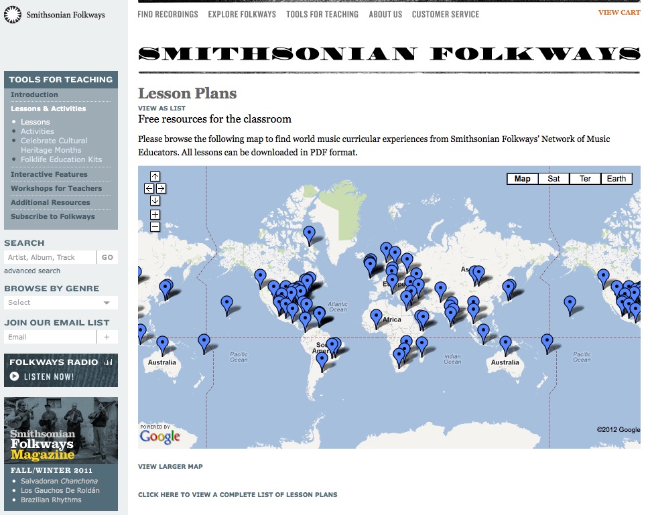Image resolution: width=650 pixels, height=515 pixels.
Task: Focus the Artist, Album, Track search field
Action: point(50,257)
